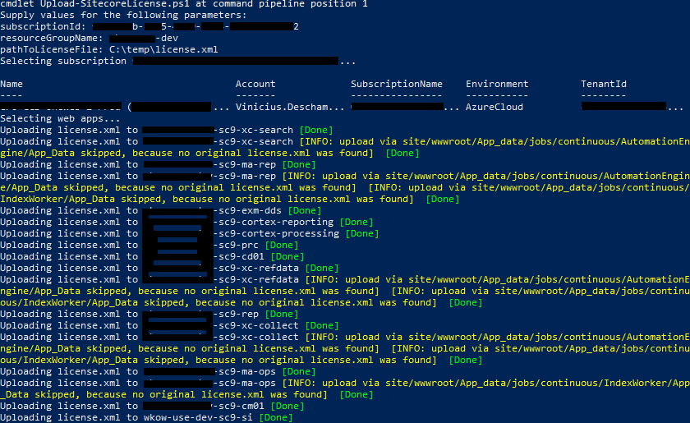Image resolution: width=690 pixels, height=423 pixels.
Task: Click the -sc9-cd01 app name
Action: tap(238, 256)
